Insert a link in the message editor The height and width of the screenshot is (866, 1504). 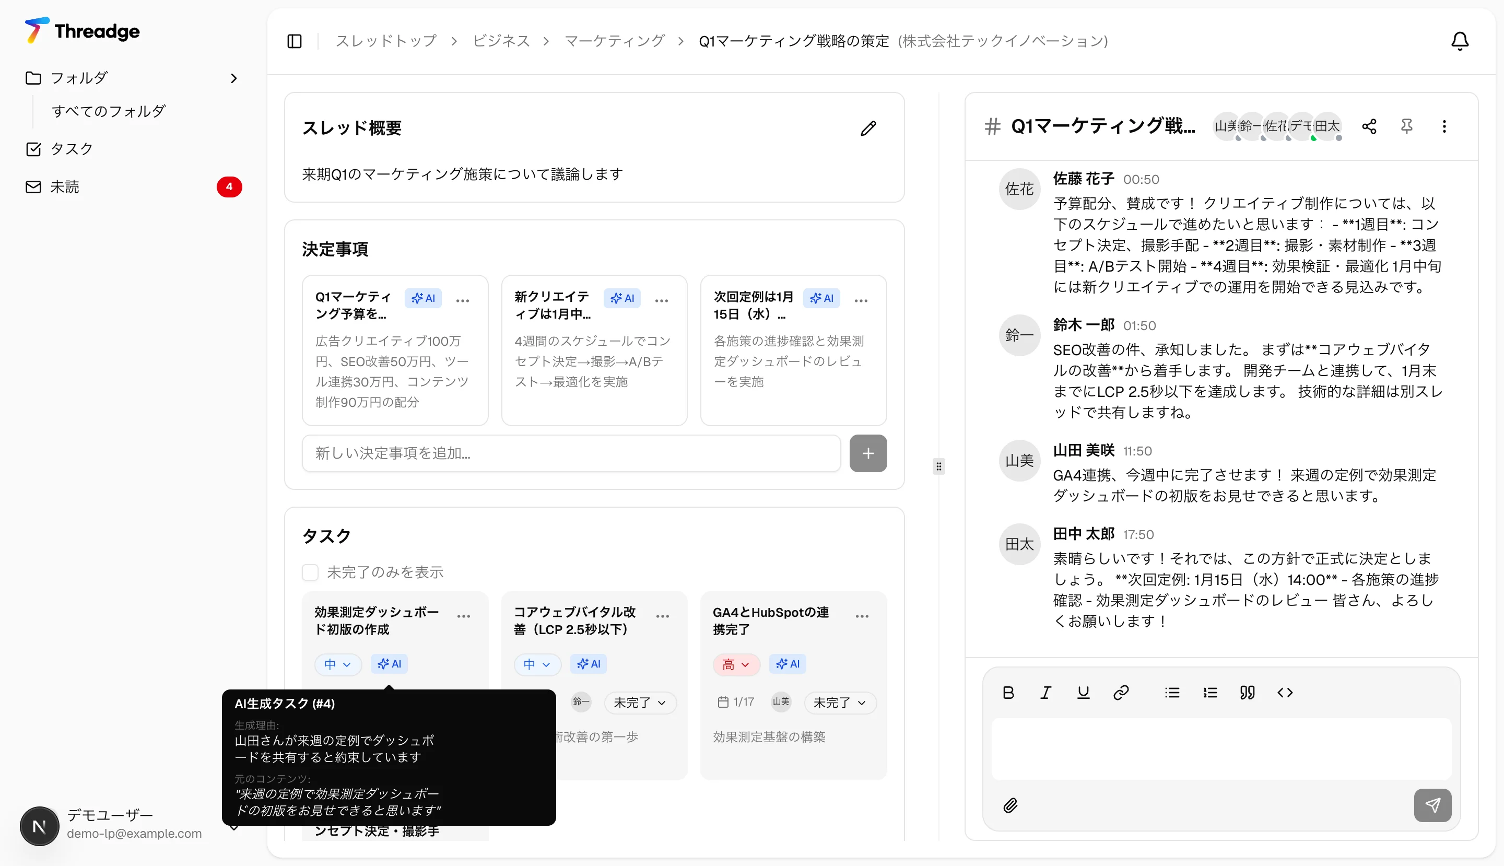coord(1121,692)
